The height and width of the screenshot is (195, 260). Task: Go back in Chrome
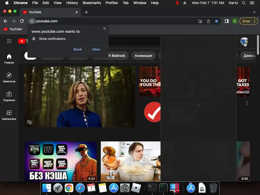pyautogui.click(x=6, y=21)
